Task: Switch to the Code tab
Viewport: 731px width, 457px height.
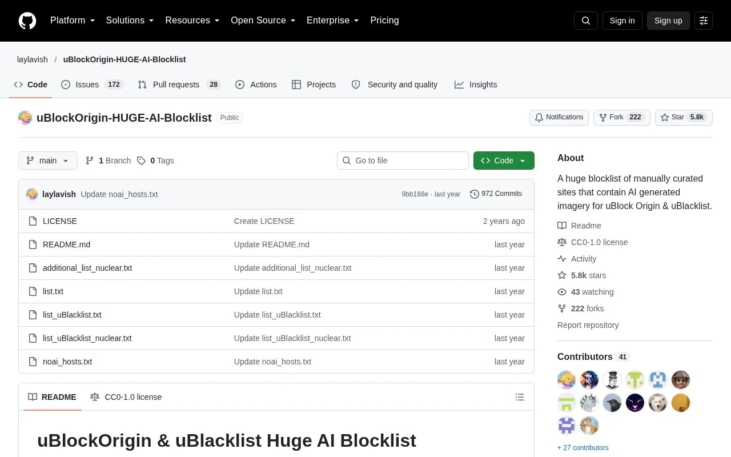Action: pyautogui.click(x=31, y=85)
